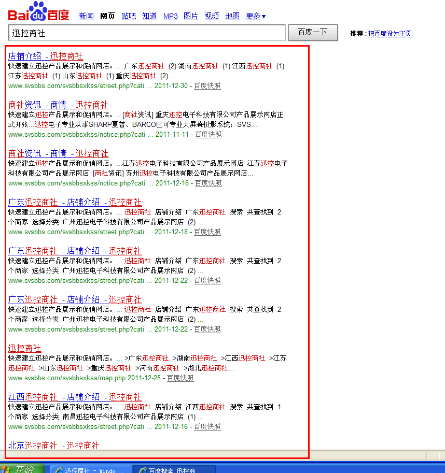The height and width of the screenshot is (473, 445).
Task: Open 百度快照 for the 2011-11-11 result
Action: pyautogui.click(x=208, y=135)
